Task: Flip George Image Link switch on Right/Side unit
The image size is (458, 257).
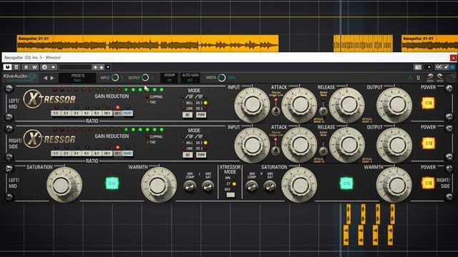Action: pos(275,151)
